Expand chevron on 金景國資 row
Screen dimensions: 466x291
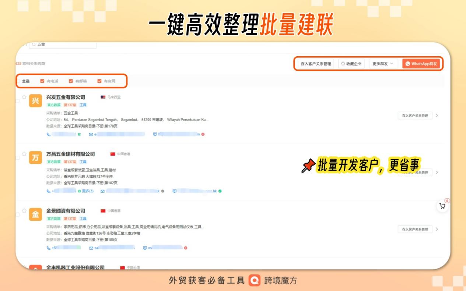[x=437, y=229]
